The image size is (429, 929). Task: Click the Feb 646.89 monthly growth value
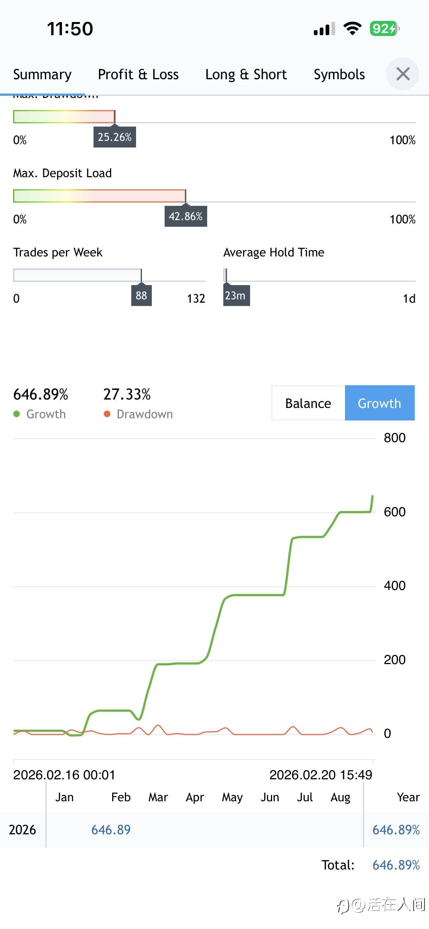pos(111,830)
